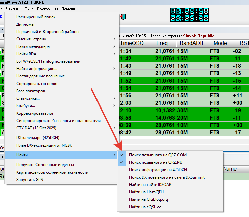Image resolution: width=249 pixels, height=217 pixels.
Task: Sort by the Mode column header
Action: coord(220,43)
